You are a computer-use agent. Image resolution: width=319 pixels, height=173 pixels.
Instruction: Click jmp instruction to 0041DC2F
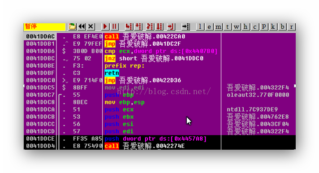[143, 44]
